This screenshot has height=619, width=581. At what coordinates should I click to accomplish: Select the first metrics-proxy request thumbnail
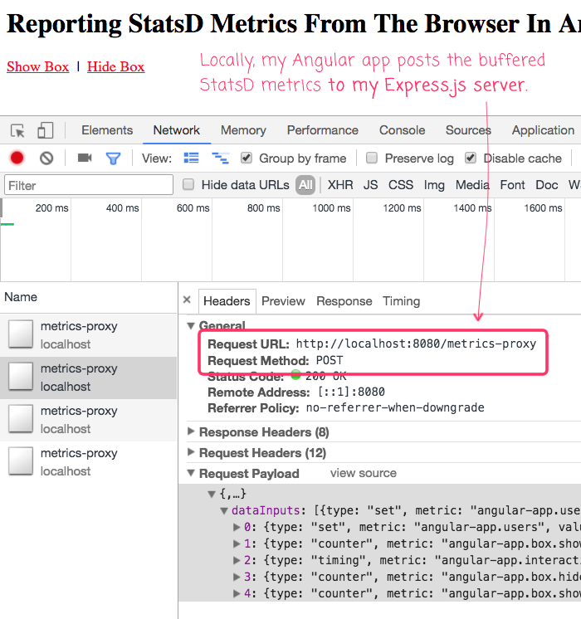[x=21, y=334]
